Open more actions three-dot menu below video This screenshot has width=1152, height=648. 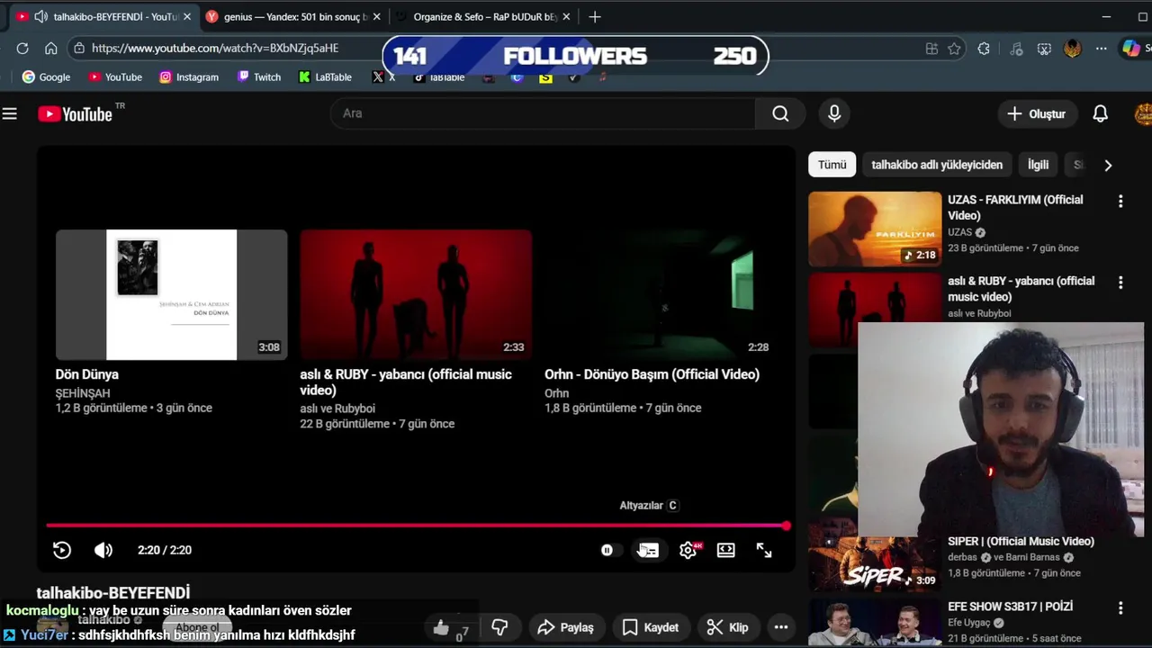tap(780, 627)
